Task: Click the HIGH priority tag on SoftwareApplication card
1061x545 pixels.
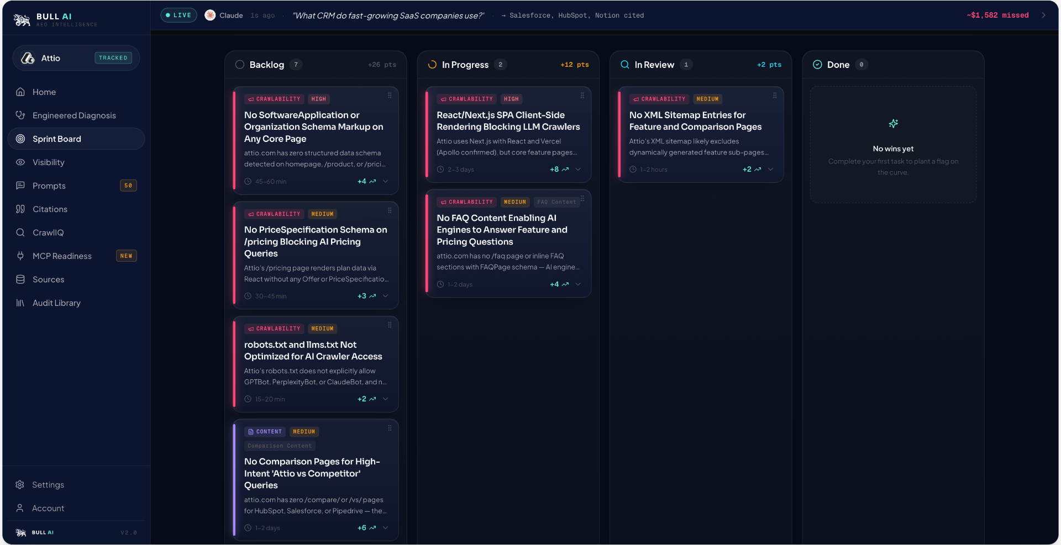Action: (x=319, y=99)
